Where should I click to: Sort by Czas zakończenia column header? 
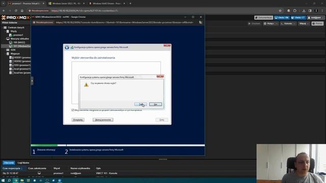coord(37,168)
